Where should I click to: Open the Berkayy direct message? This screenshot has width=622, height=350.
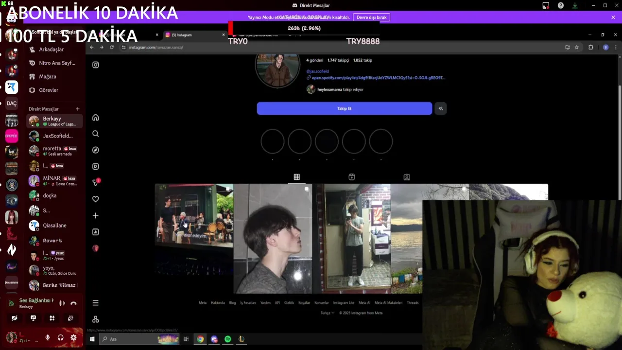click(x=54, y=121)
